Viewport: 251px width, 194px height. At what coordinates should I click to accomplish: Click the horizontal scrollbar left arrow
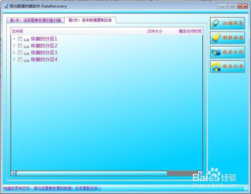tap(14, 173)
